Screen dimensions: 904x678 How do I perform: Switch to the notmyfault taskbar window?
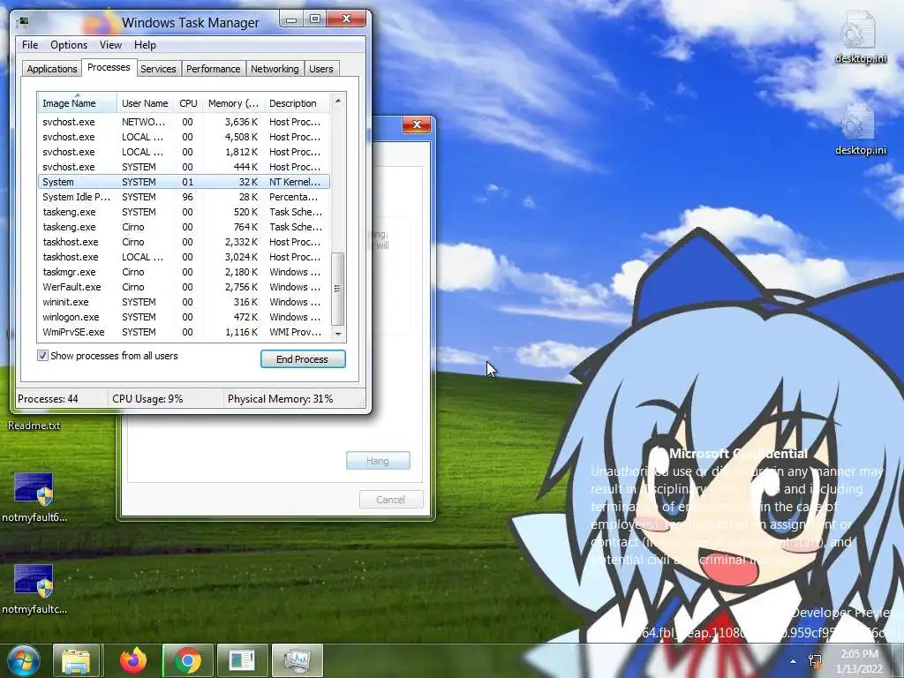point(242,660)
